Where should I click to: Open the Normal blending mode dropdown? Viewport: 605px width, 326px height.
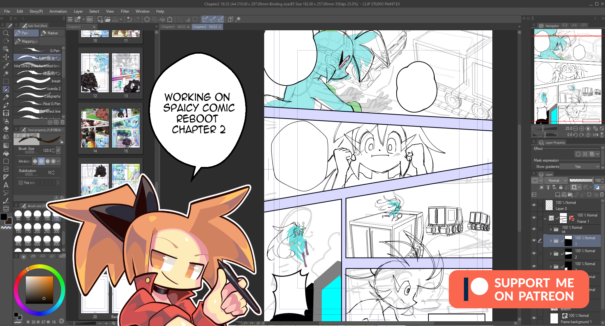[556, 181]
